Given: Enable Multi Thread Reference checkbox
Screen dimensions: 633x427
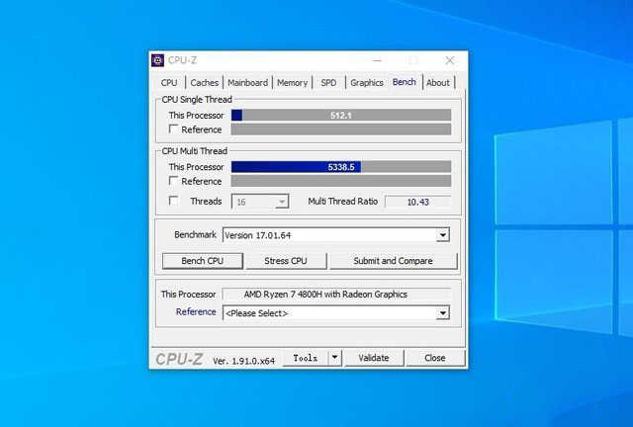Looking at the screenshot, I should coord(174,181).
